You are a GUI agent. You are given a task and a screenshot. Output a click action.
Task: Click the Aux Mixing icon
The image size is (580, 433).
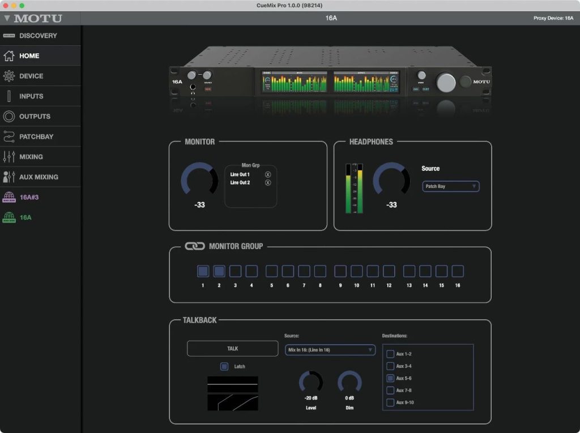point(8,177)
